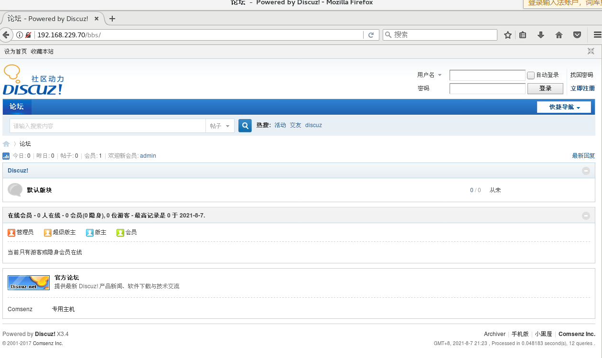Image resolution: width=602 pixels, height=358 pixels.
Task: Open site information icon in address bar
Action: point(20,35)
